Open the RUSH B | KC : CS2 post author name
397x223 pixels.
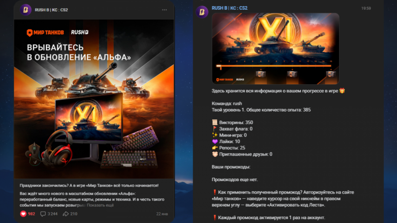(52, 10)
